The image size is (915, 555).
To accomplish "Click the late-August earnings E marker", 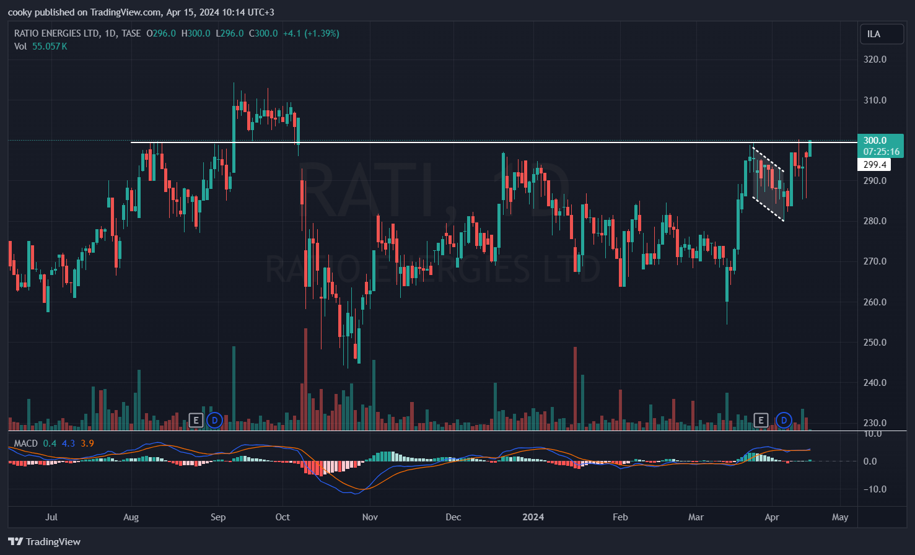I will 196,421.
